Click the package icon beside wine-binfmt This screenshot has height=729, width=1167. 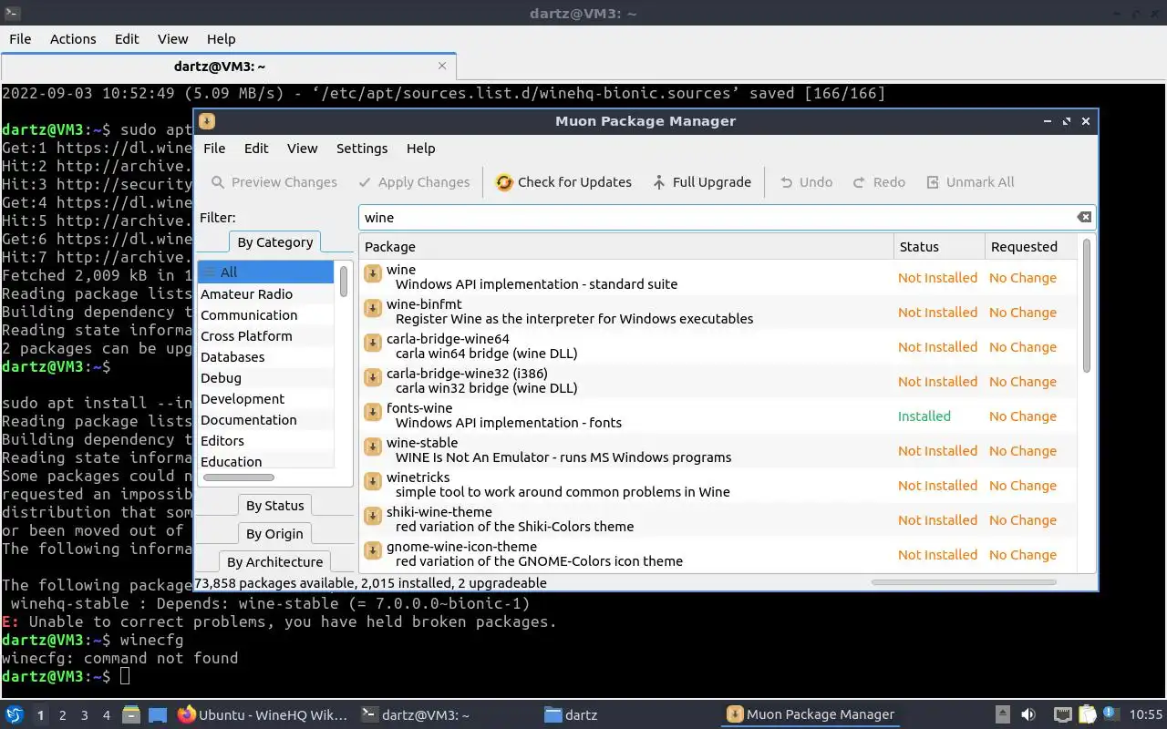(372, 309)
